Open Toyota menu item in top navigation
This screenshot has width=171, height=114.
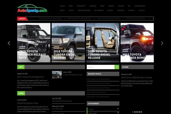click(x=142, y=10)
